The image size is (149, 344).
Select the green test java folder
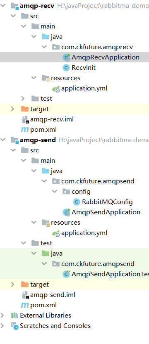coord(56,254)
